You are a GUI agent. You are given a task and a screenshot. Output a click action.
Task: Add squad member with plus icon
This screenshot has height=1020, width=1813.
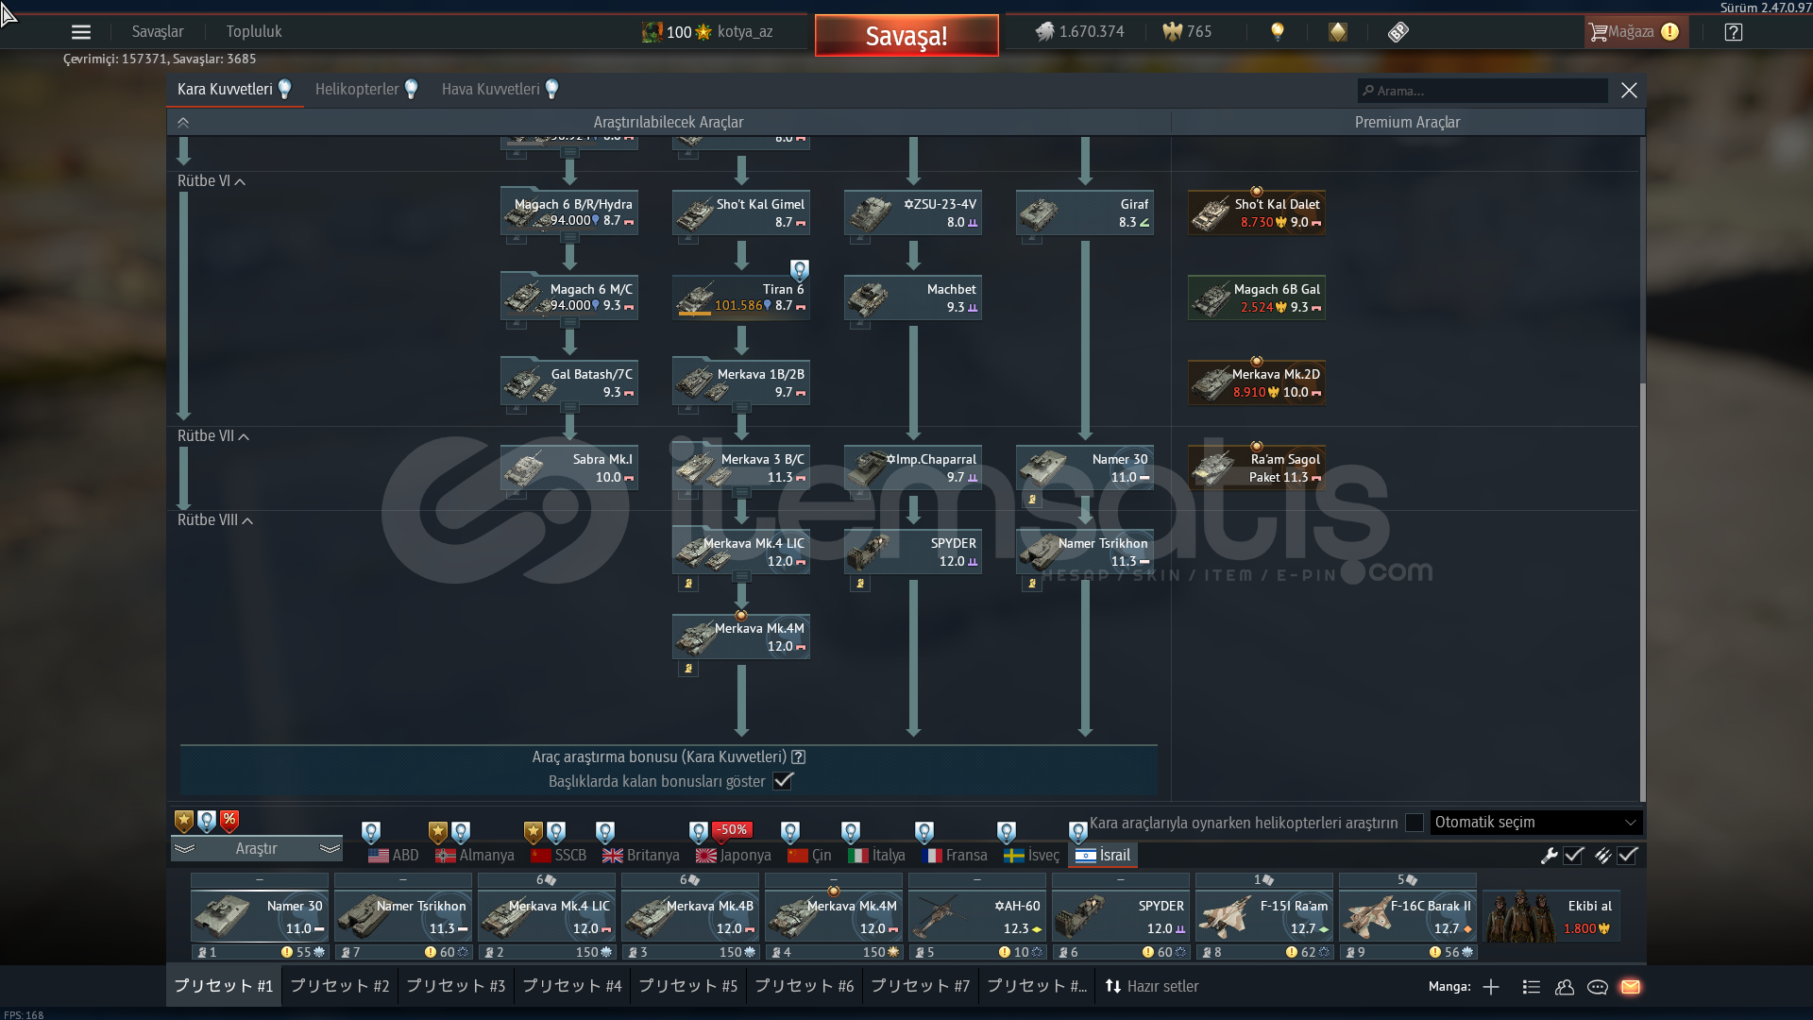[1491, 987]
